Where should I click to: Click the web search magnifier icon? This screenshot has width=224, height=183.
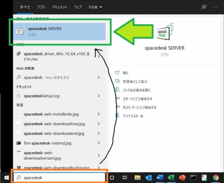coord(18,77)
